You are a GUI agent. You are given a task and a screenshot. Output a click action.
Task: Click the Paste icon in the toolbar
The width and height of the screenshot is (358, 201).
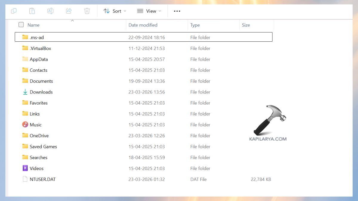[x=32, y=11]
